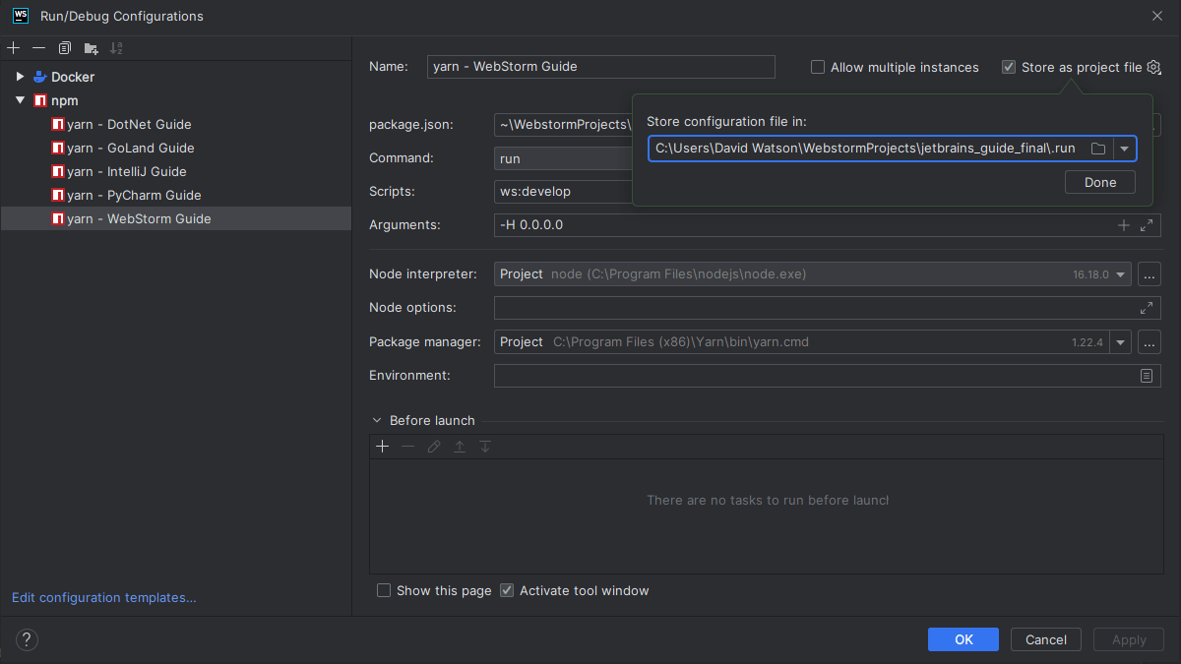Open the store-as-project-file settings gear
This screenshot has height=664, width=1181.
(1153, 67)
